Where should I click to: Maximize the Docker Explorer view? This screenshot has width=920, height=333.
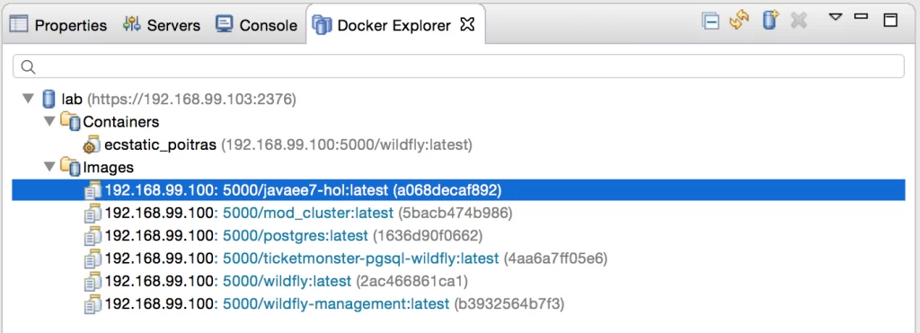pos(890,21)
